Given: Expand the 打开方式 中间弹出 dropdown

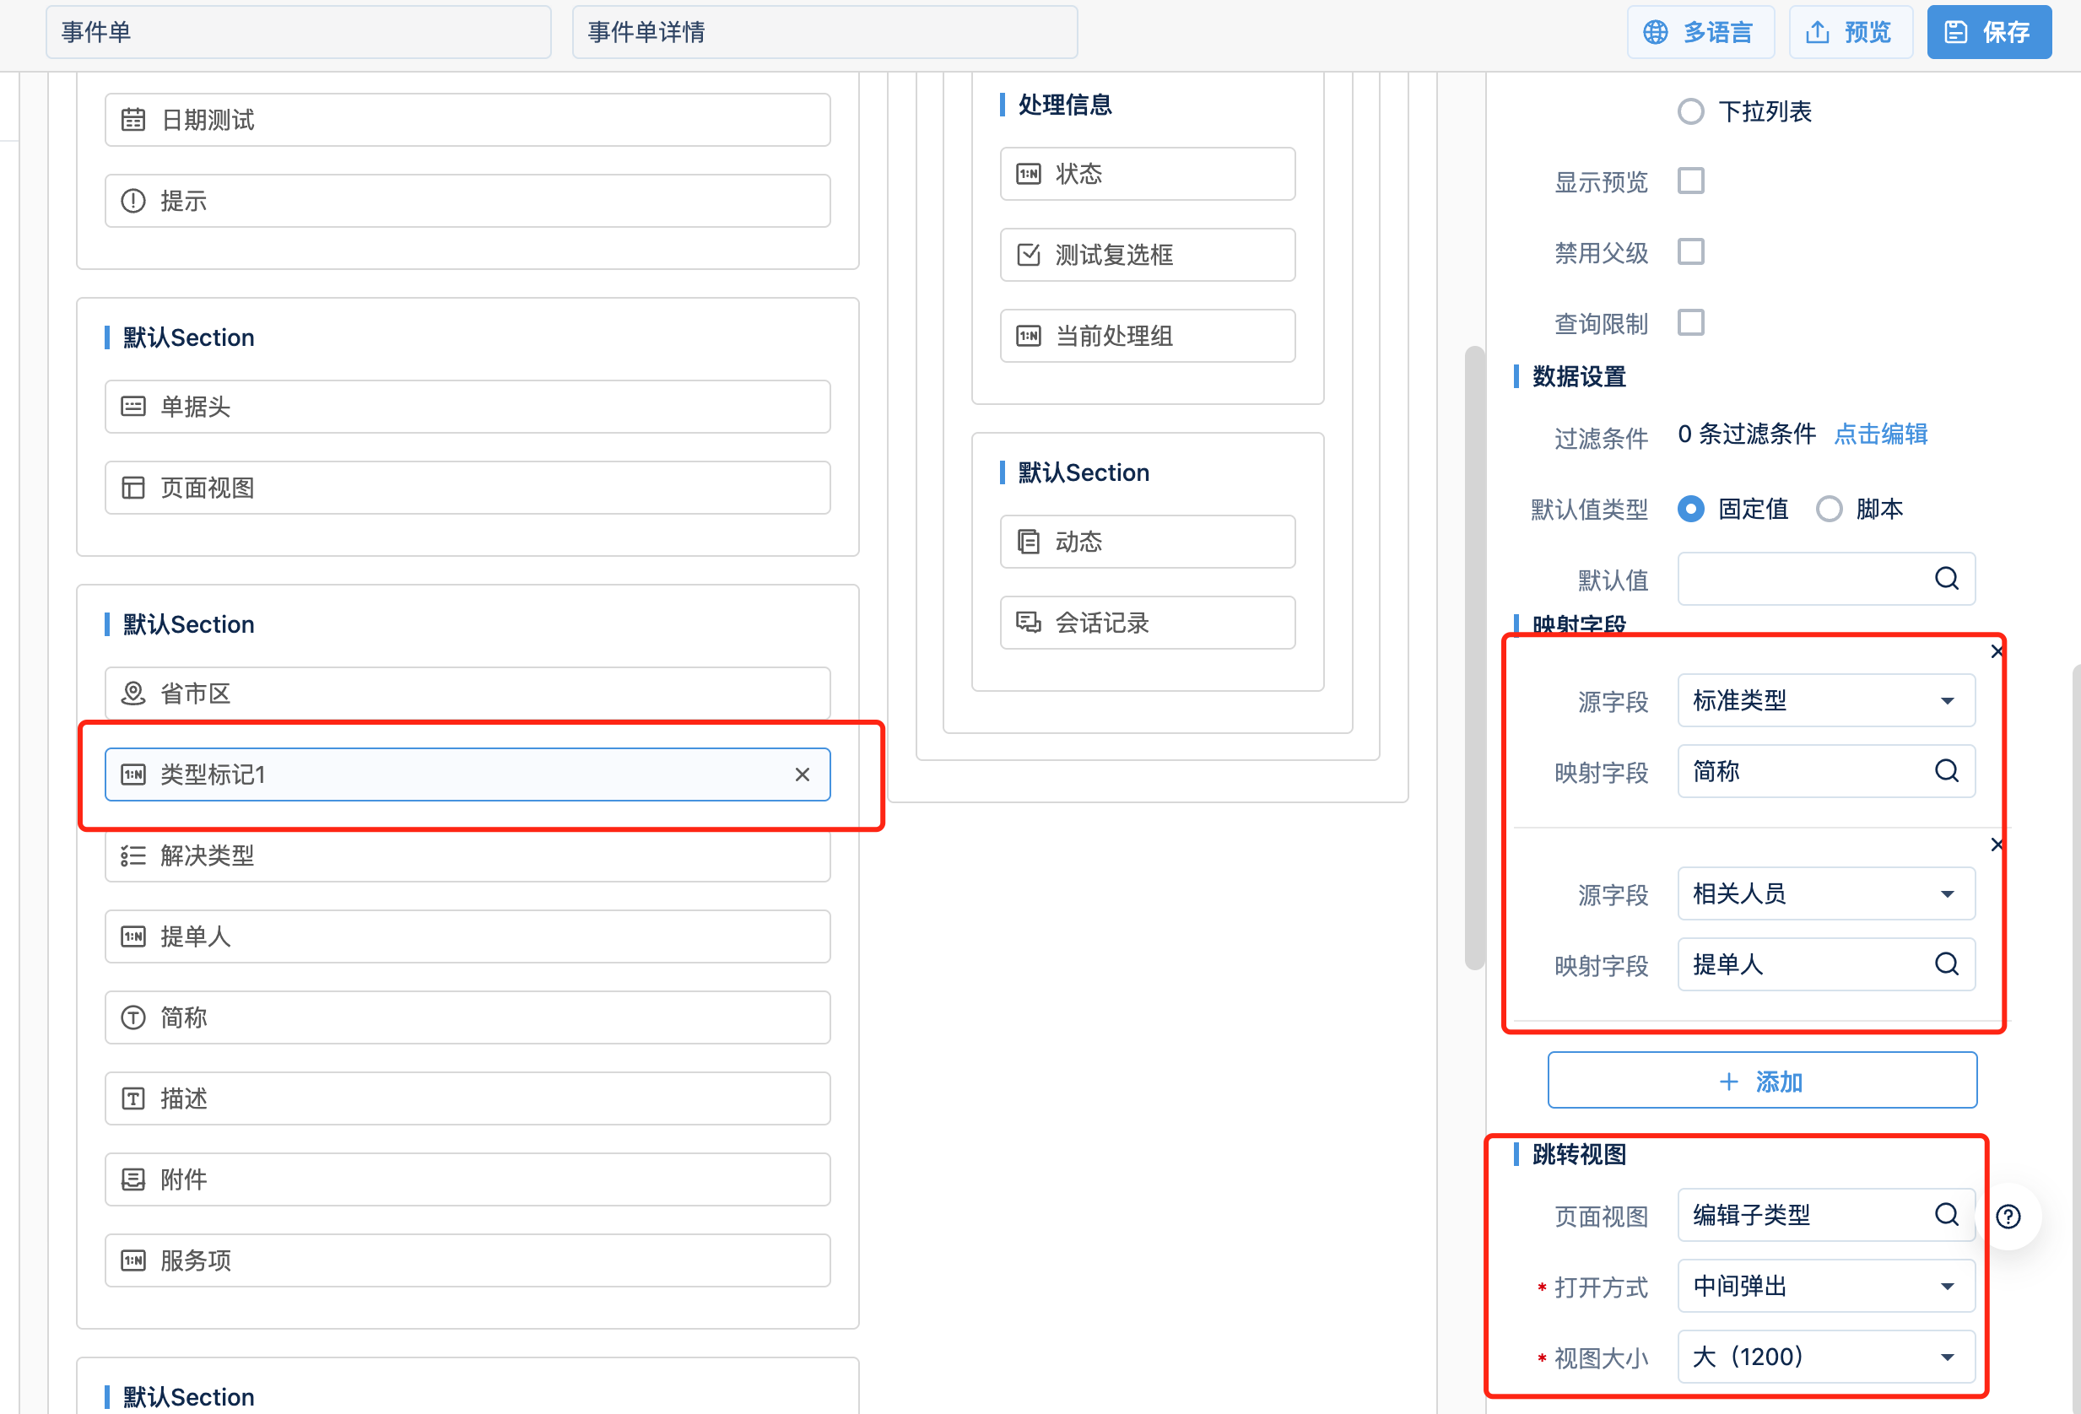Looking at the screenshot, I should click(1825, 1286).
